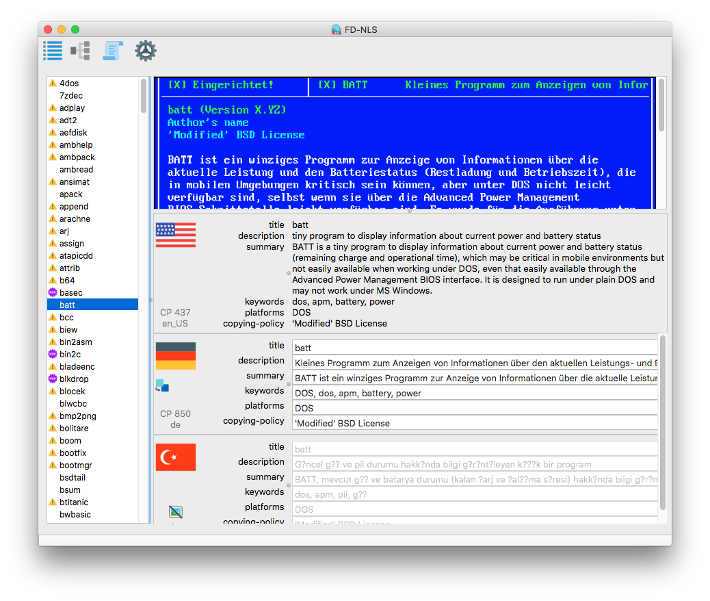This screenshot has width=710, height=601.
Task: Open the scroll document toolbar icon
Action: [x=113, y=51]
